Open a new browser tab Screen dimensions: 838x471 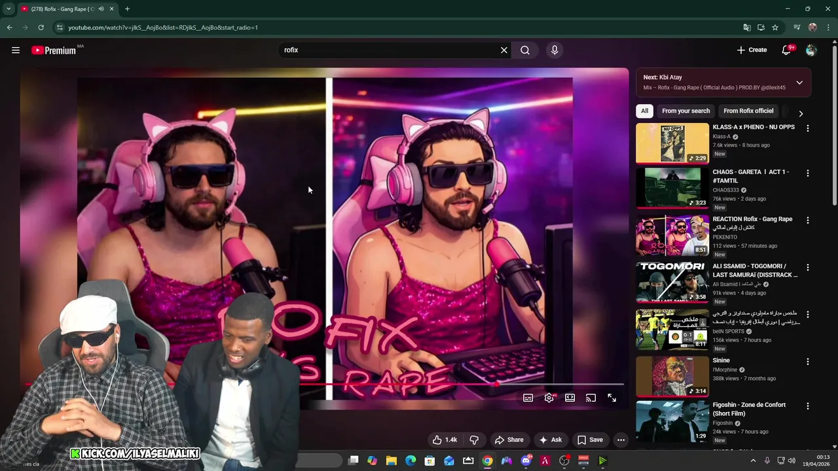pyautogui.click(x=127, y=9)
